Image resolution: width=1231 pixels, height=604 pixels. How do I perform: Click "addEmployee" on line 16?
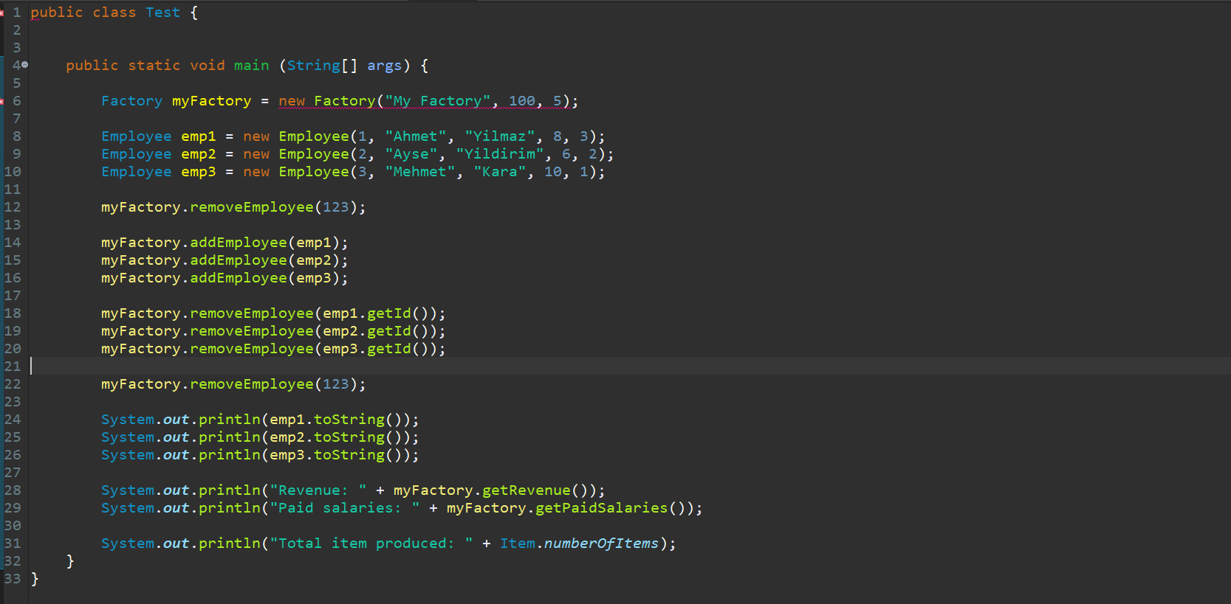pyautogui.click(x=239, y=278)
